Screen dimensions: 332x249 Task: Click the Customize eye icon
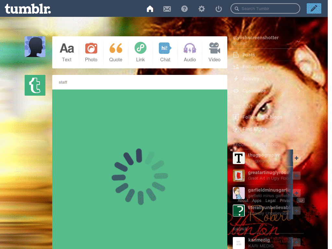point(236,91)
